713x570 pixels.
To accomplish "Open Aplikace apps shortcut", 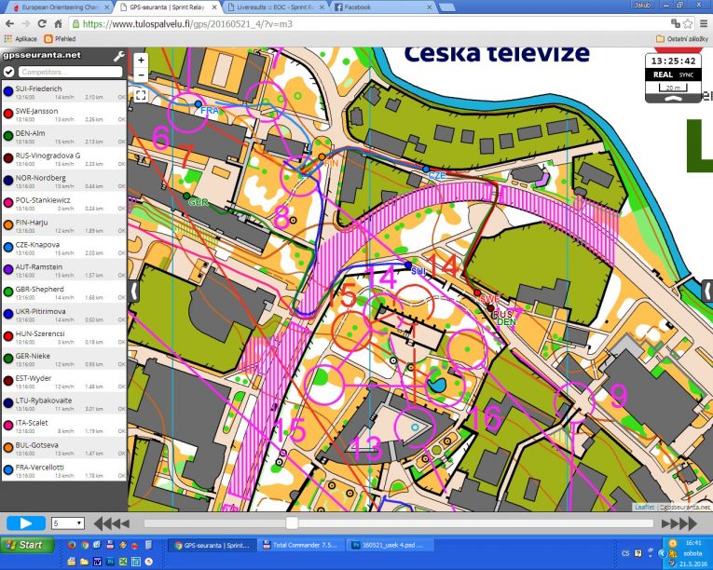I will (x=21, y=39).
